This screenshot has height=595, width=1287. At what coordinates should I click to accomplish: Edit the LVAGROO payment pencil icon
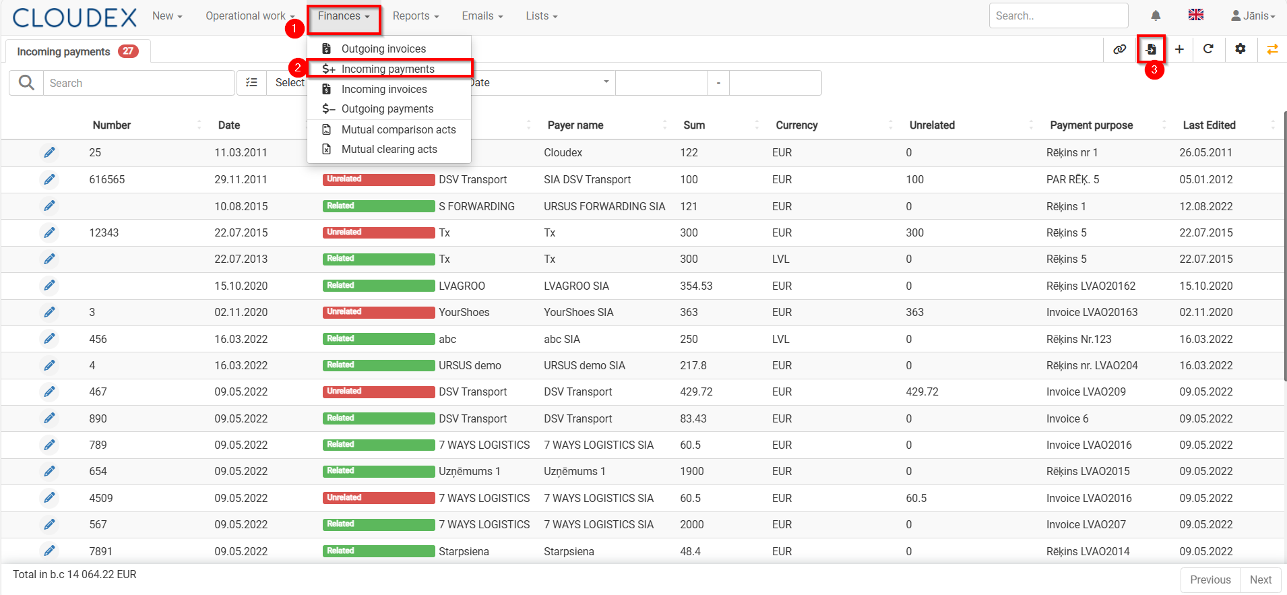[x=49, y=286]
